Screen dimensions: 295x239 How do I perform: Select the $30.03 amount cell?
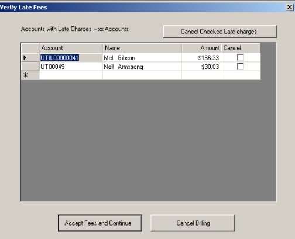201,67
